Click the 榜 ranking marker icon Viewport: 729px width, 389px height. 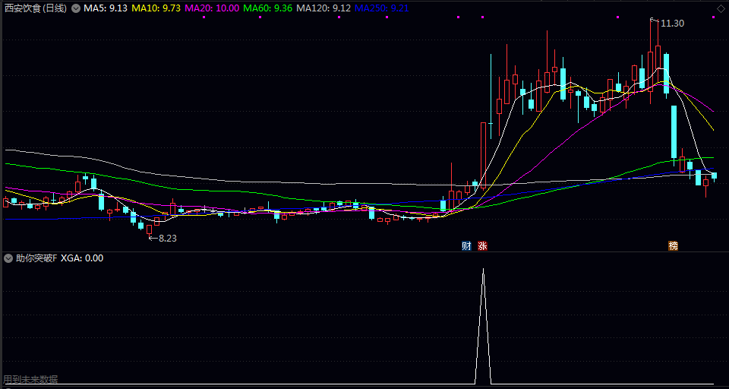pos(673,246)
